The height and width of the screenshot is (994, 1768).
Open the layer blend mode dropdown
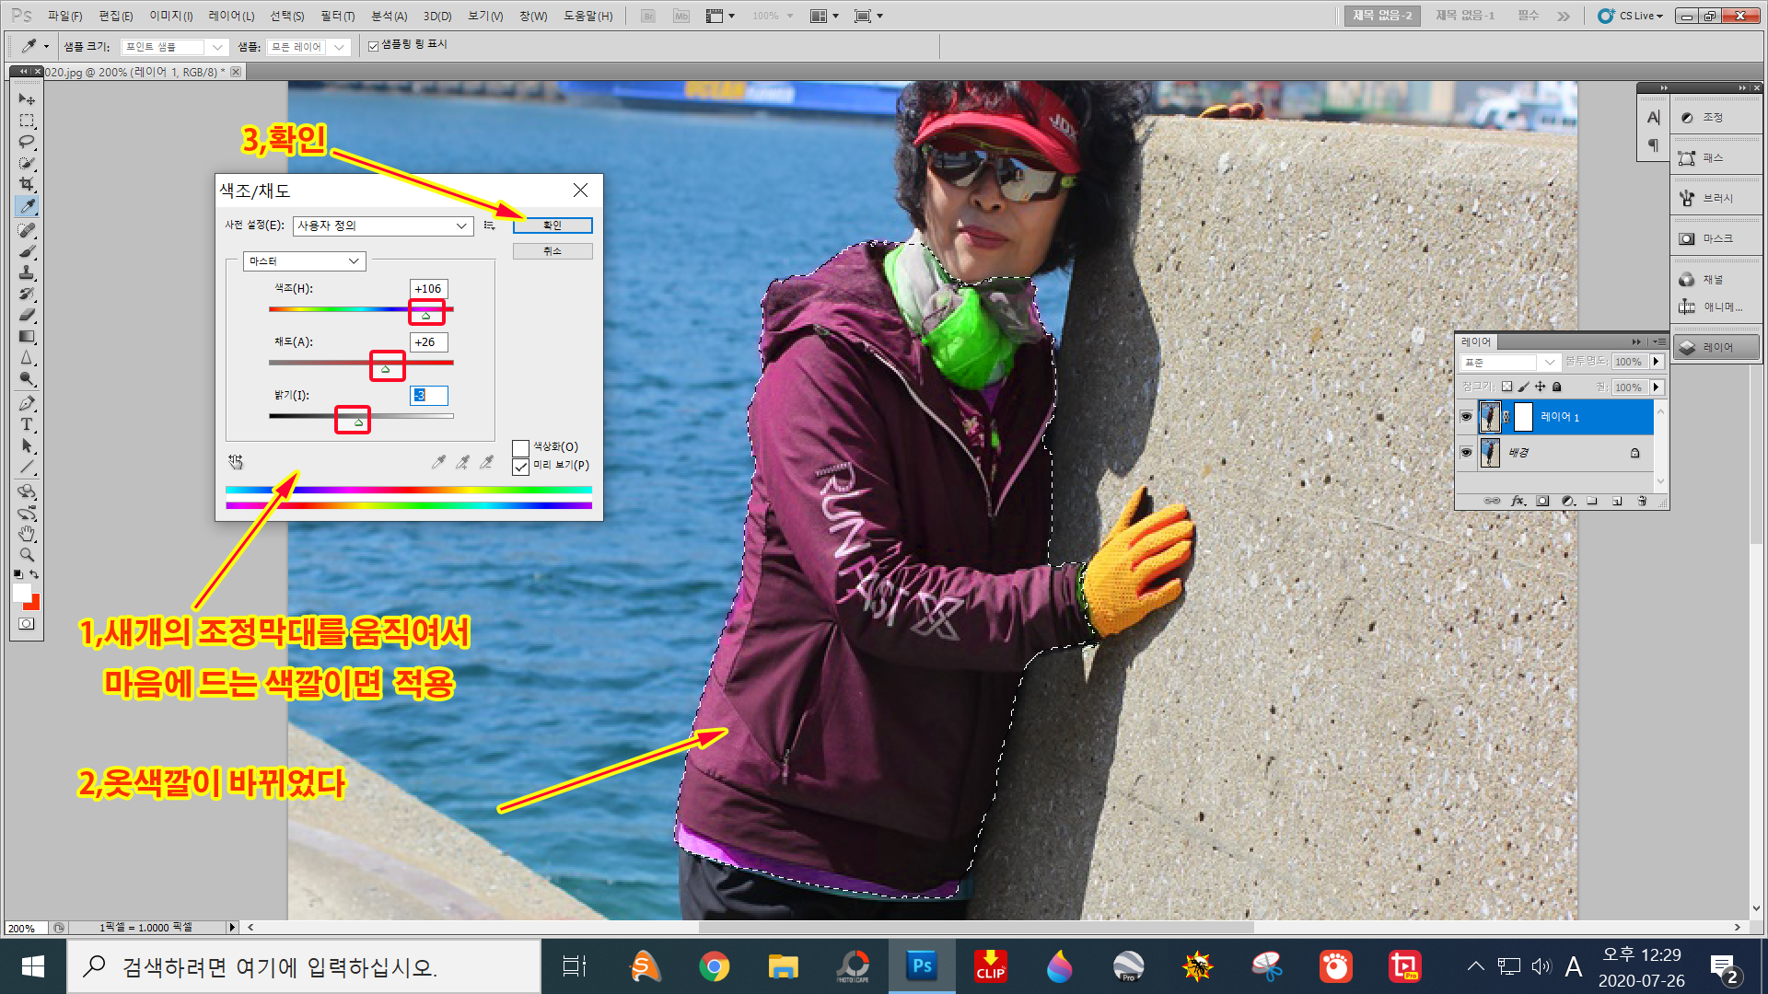[x=1509, y=362]
